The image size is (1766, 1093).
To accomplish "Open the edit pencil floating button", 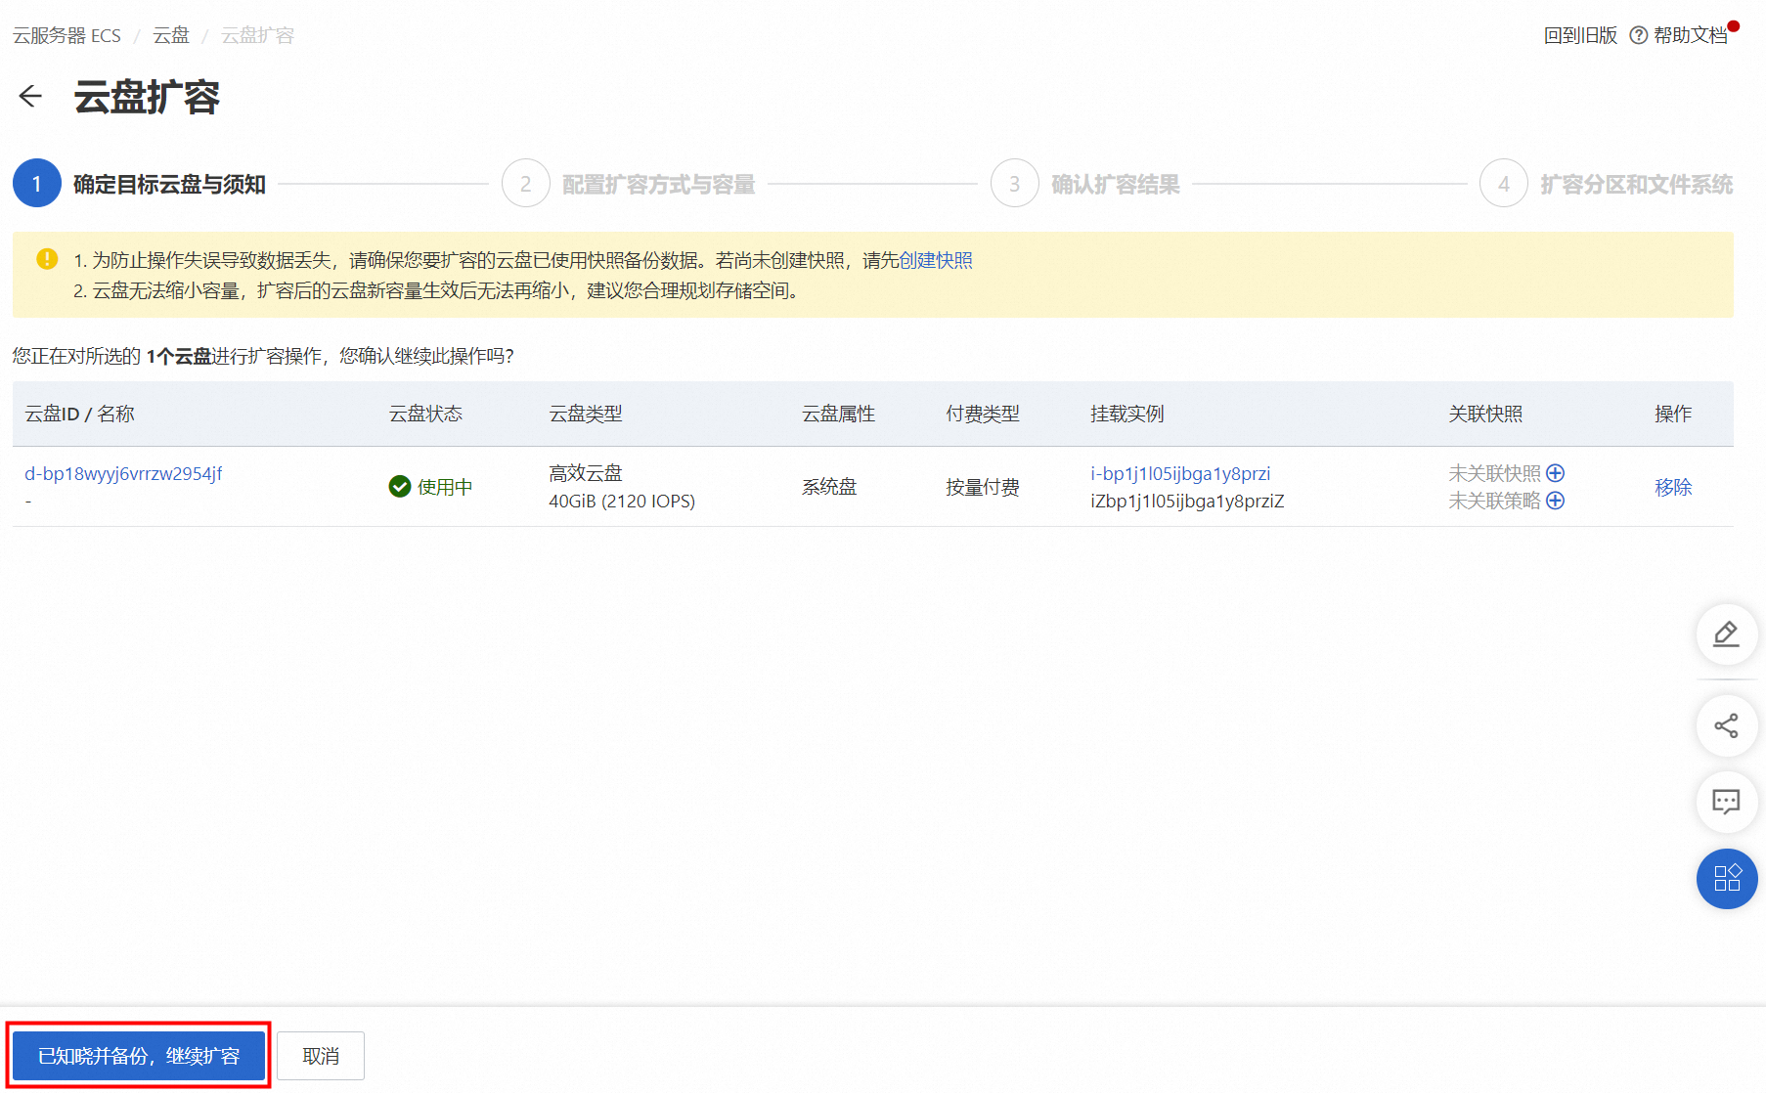I will click(x=1726, y=634).
